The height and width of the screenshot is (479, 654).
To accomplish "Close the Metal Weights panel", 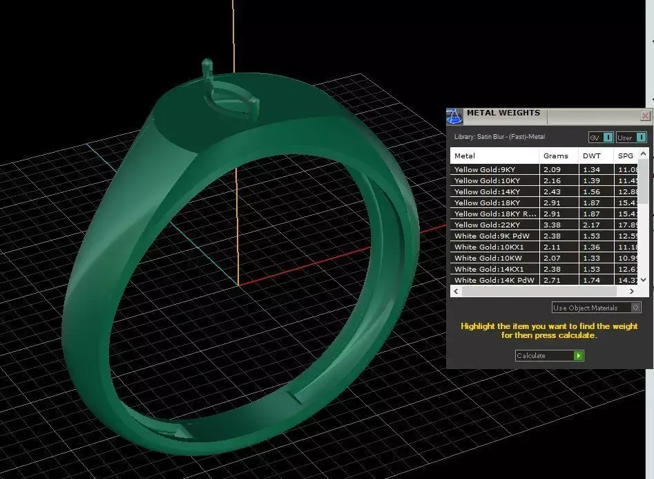I will pos(645,115).
